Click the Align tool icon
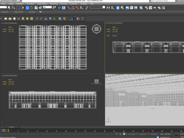Viewport: 184px width, 138px height. [113, 8]
